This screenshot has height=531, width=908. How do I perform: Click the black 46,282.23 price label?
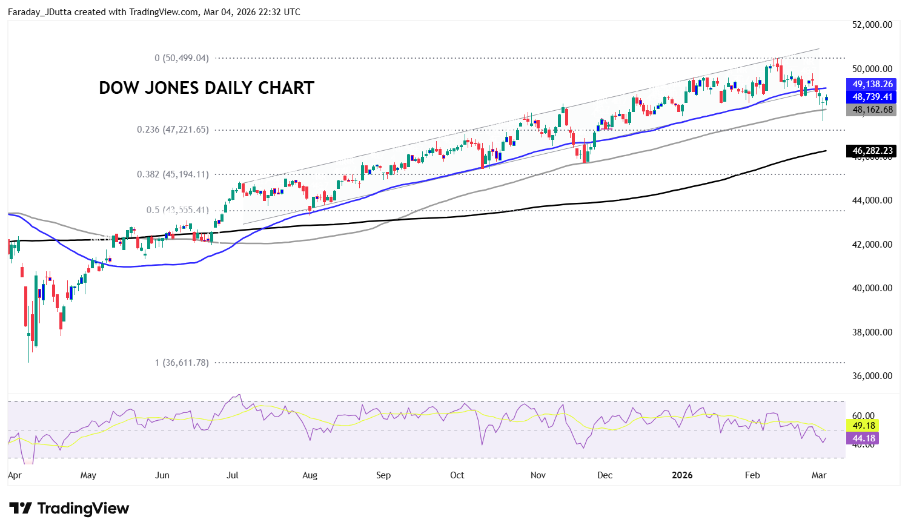pos(871,151)
